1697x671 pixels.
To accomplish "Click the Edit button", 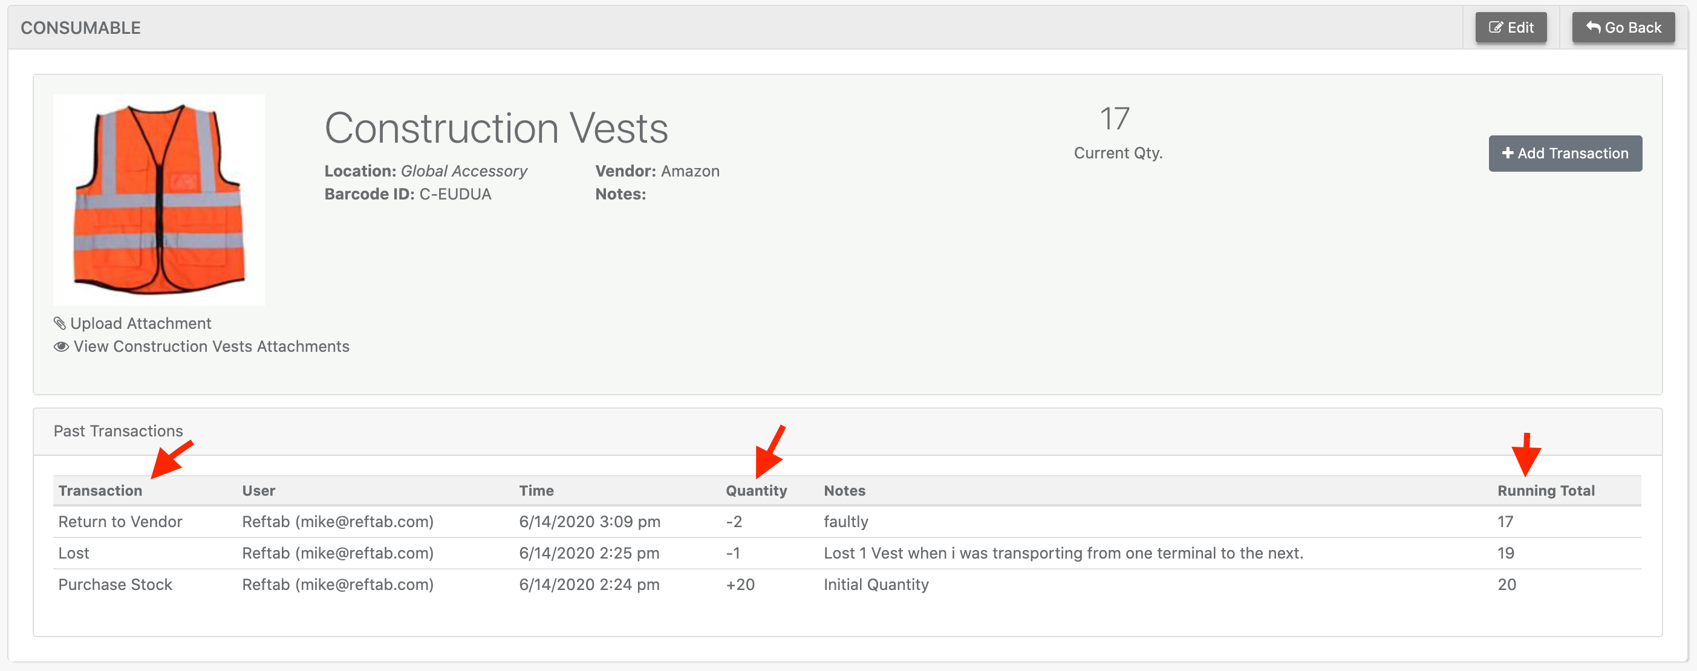I will pyautogui.click(x=1511, y=28).
